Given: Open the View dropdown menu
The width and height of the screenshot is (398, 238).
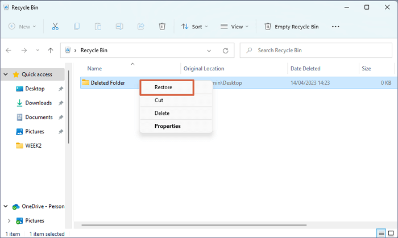Looking at the screenshot, I should pos(234,27).
